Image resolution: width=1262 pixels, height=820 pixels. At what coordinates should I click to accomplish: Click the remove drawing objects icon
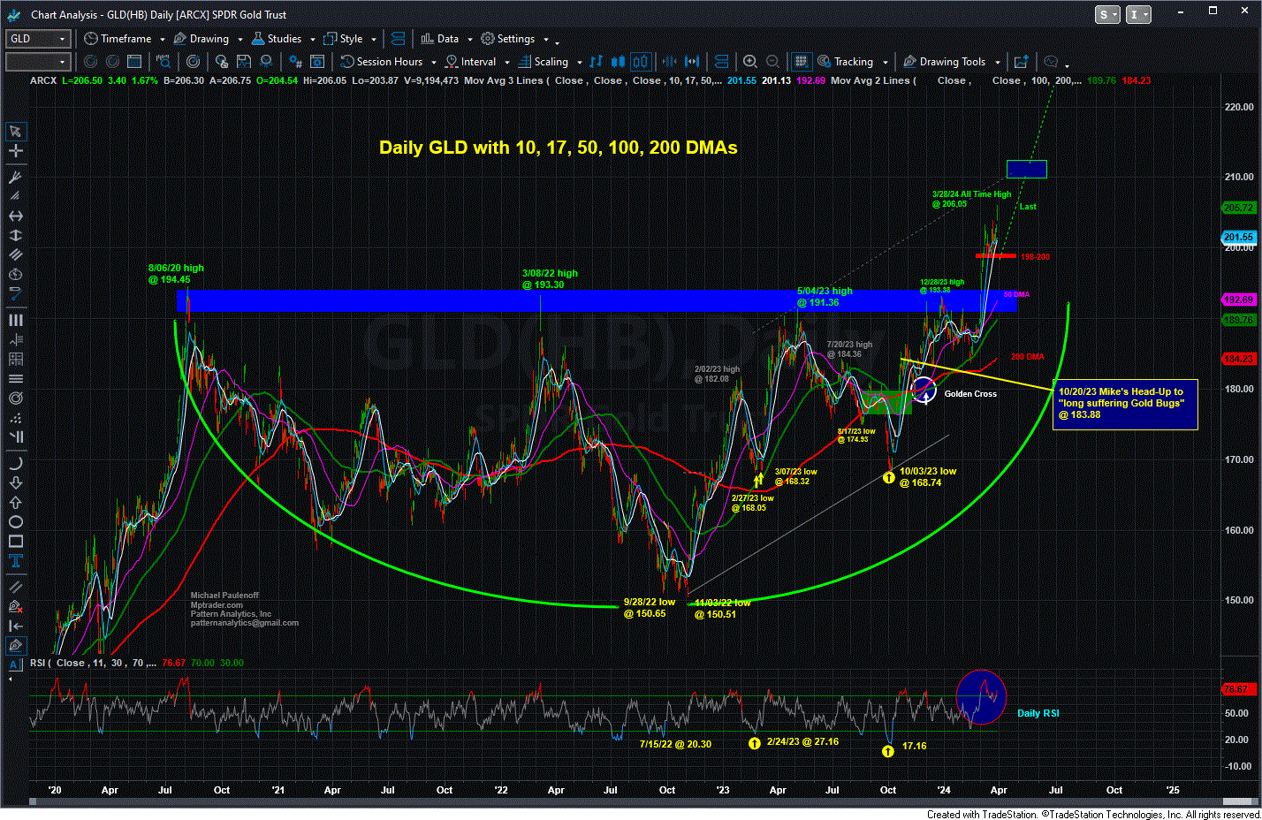click(x=15, y=606)
